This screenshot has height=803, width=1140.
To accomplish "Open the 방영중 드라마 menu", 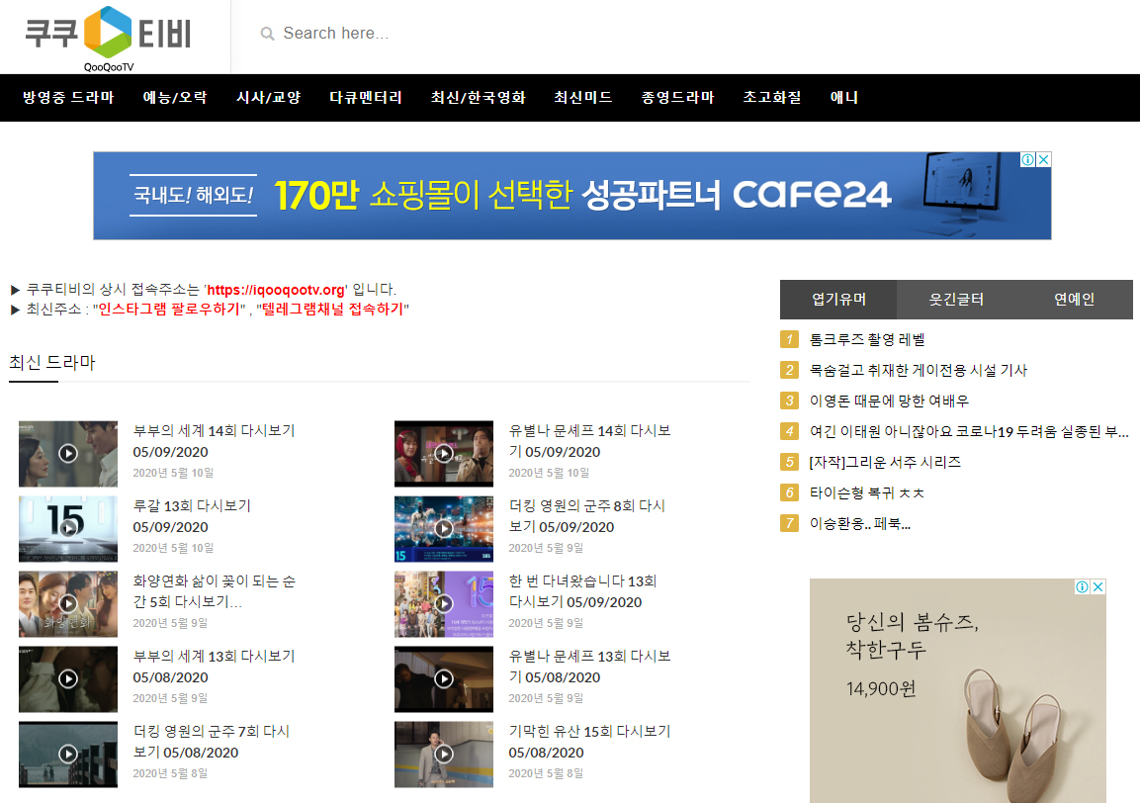I will pos(68,98).
